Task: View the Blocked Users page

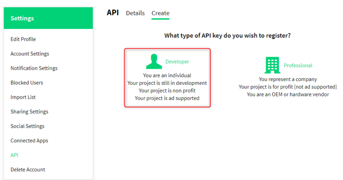Action: [27, 83]
